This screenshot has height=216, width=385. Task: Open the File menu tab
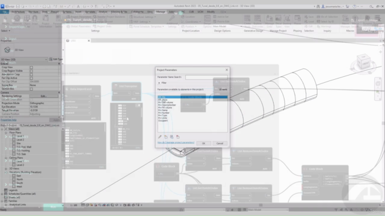coord(4,12)
